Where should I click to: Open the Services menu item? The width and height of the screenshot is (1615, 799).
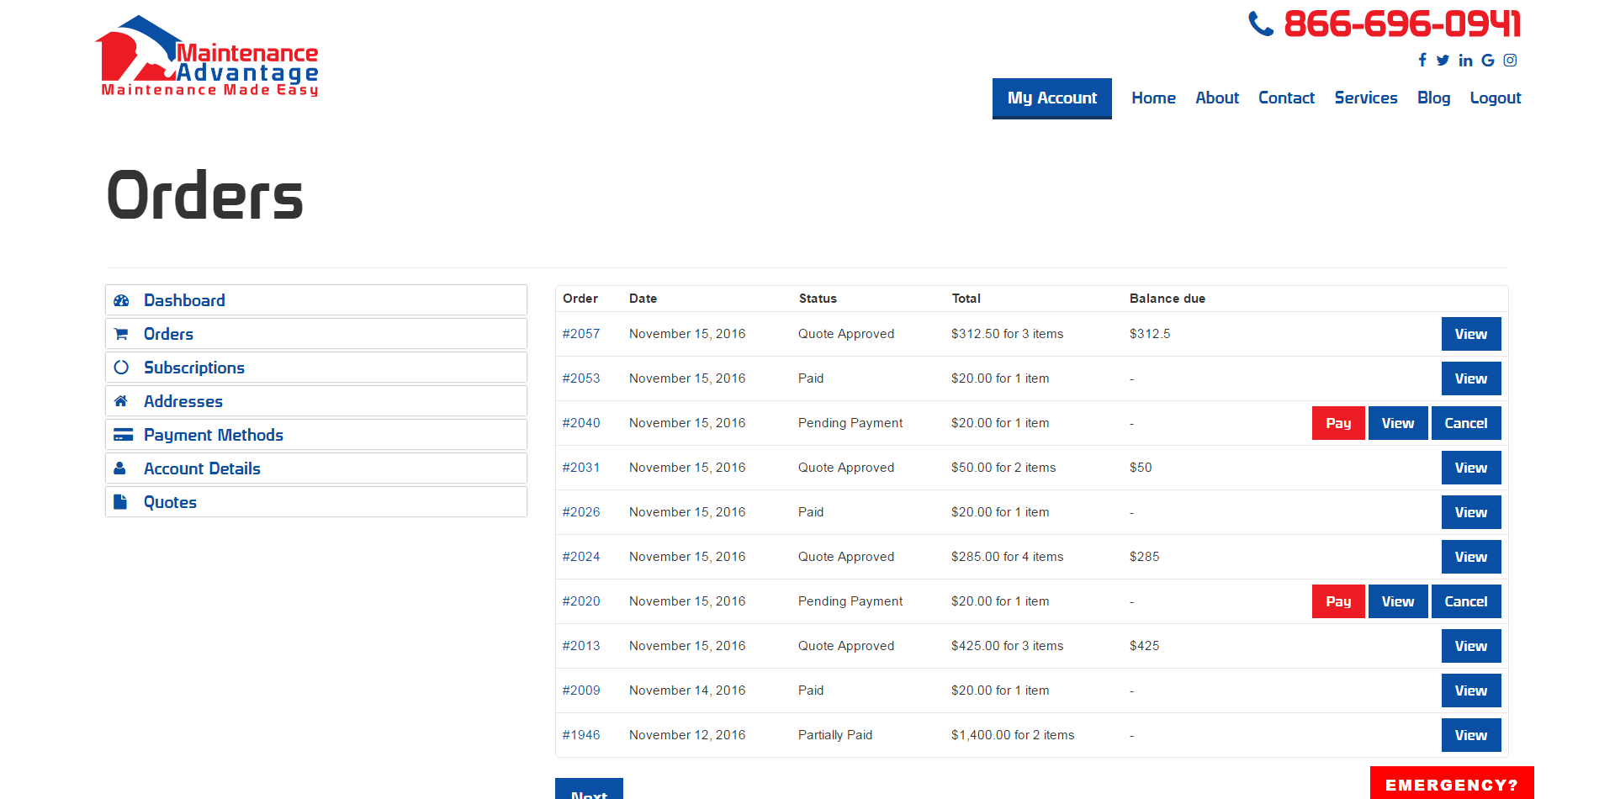click(x=1366, y=98)
